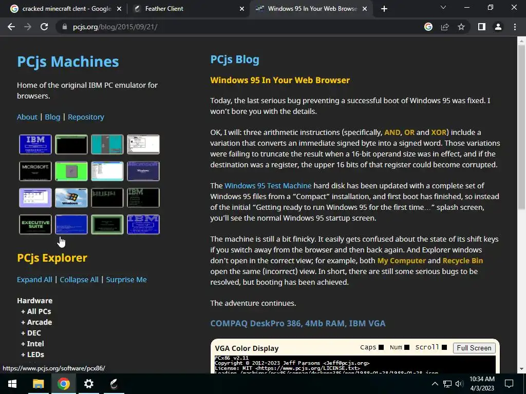Open the browser side panel
Image resolution: width=526 pixels, height=394 pixels.
(482, 27)
